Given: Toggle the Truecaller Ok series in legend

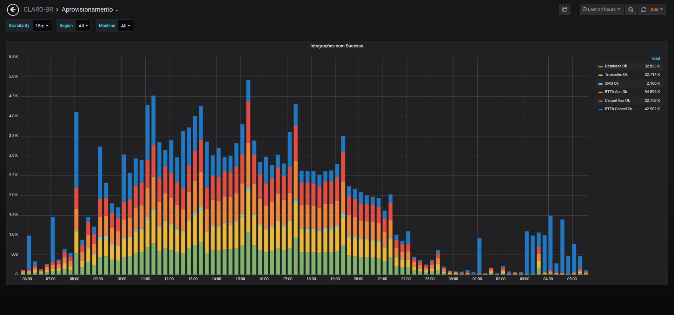Looking at the screenshot, I should pos(616,74).
